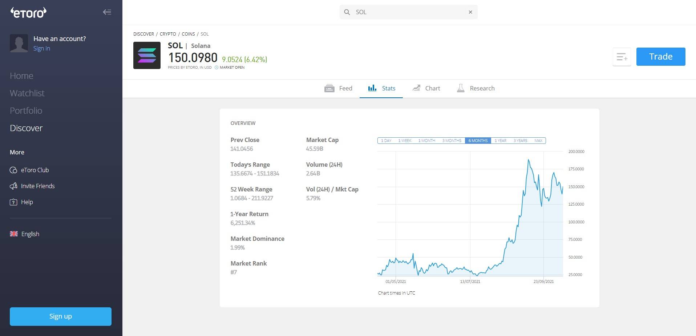Change language from English
Viewport: 696px width, 336px height.
(30, 234)
